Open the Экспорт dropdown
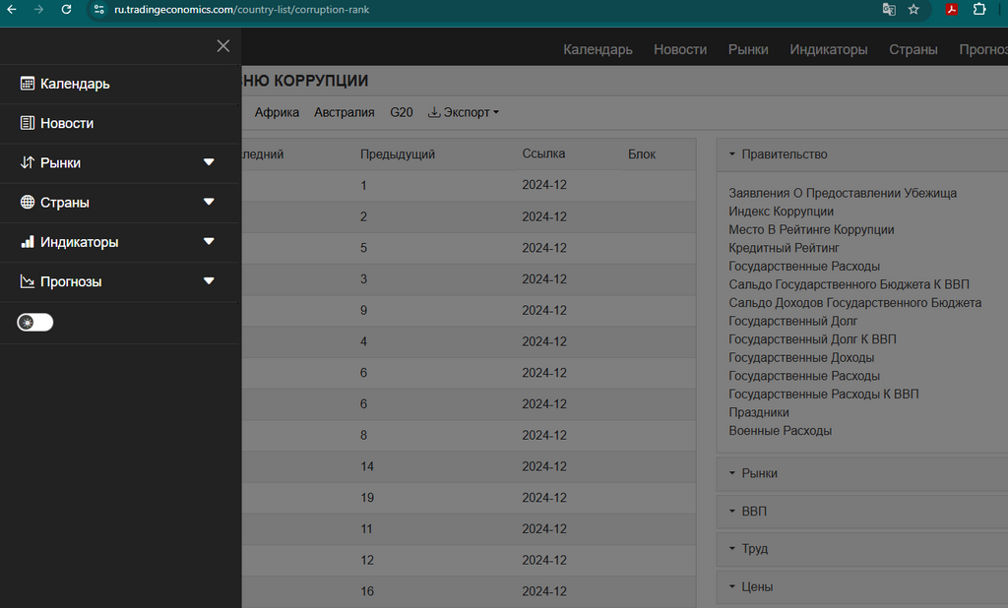1008x608 pixels. pyautogui.click(x=464, y=112)
